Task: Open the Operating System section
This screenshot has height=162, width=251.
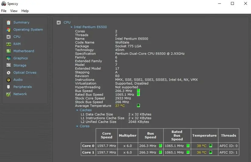Action: pos(28,30)
